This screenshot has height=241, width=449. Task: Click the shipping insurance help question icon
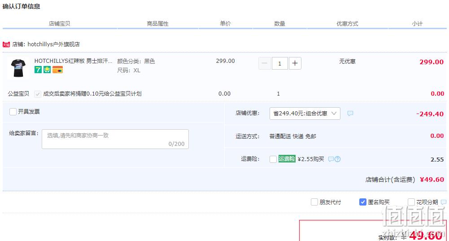(338, 159)
